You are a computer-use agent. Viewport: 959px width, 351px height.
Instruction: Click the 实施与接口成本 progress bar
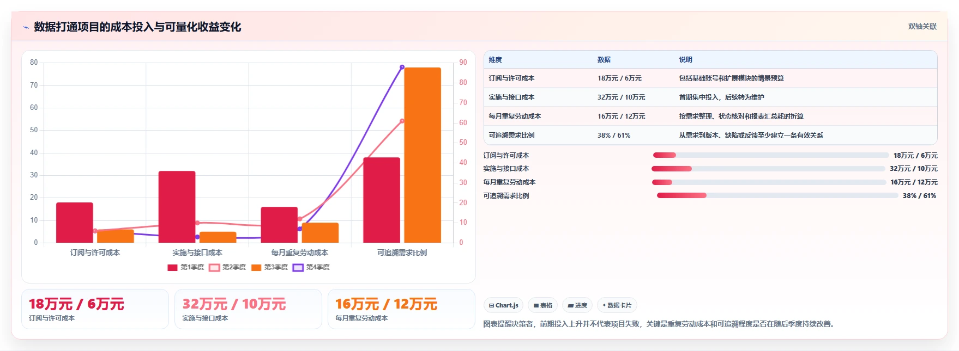[x=769, y=169]
